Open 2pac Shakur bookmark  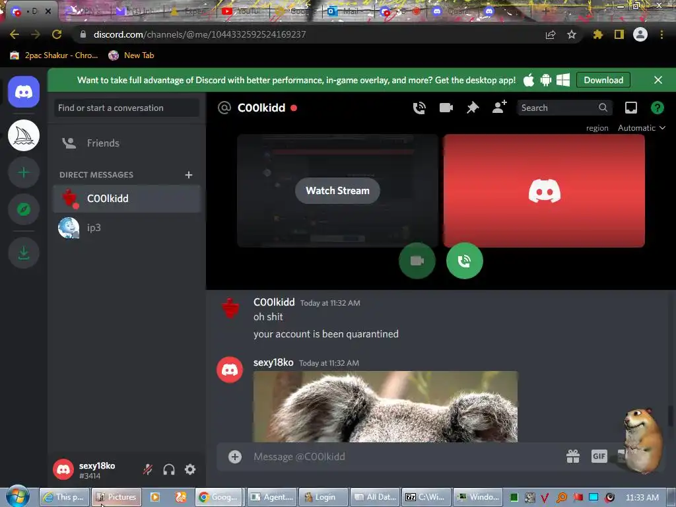click(54, 55)
